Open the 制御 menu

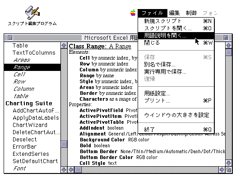(x=191, y=13)
